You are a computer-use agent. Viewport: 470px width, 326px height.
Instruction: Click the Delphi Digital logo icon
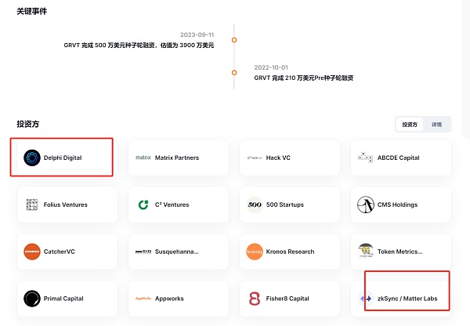32,158
